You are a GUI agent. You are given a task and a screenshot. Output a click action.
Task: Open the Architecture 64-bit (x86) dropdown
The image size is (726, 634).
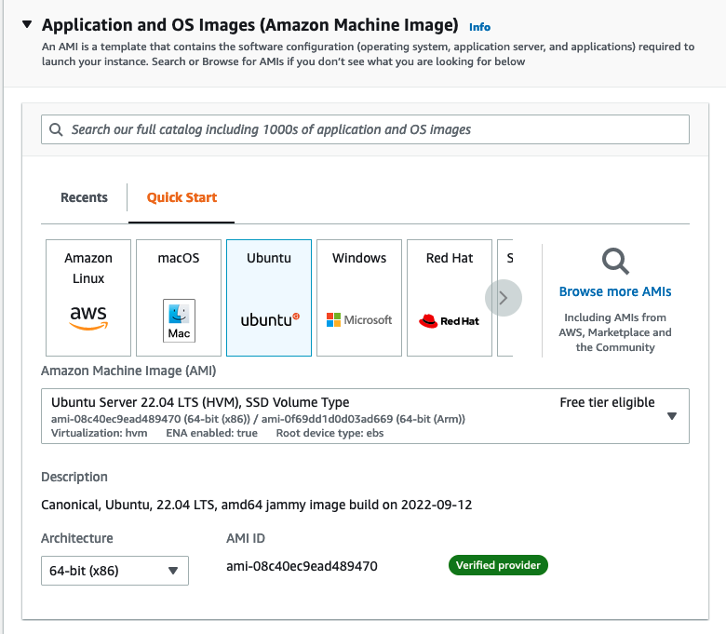coord(114,571)
